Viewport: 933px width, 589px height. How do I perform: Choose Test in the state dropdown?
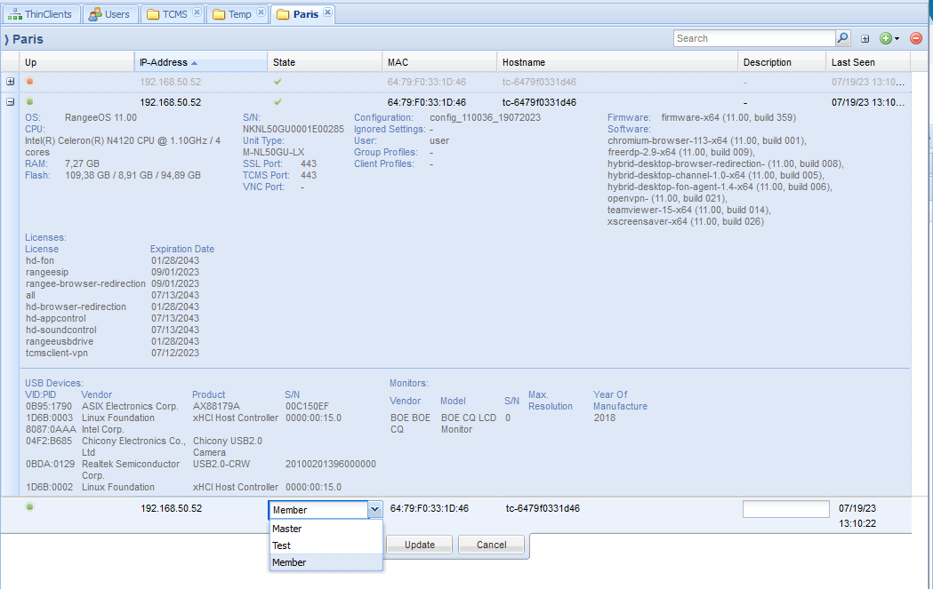(x=326, y=545)
